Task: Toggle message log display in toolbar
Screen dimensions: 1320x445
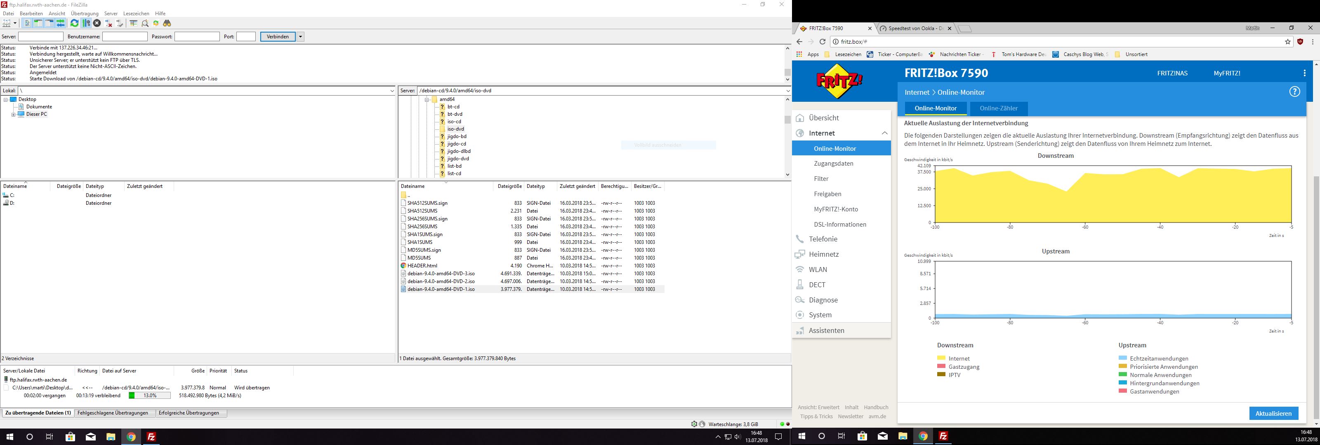Action: [x=27, y=23]
